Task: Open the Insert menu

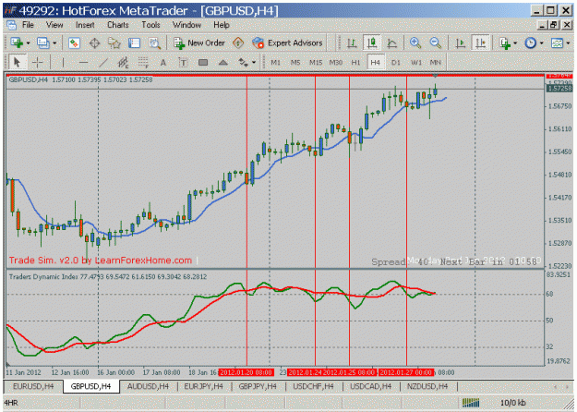Action: [85, 25]
